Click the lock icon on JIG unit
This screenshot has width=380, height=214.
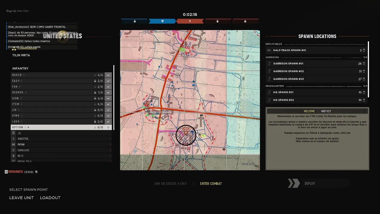point(95,110)
